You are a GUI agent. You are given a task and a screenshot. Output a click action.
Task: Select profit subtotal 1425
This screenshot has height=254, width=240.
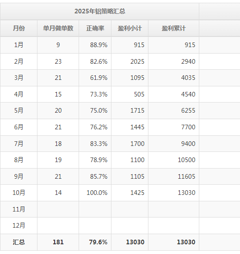point(137,193)
